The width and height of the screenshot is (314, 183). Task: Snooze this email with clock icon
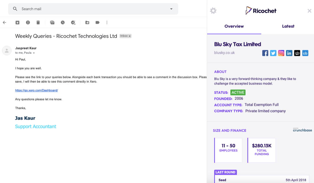(63, 23)
